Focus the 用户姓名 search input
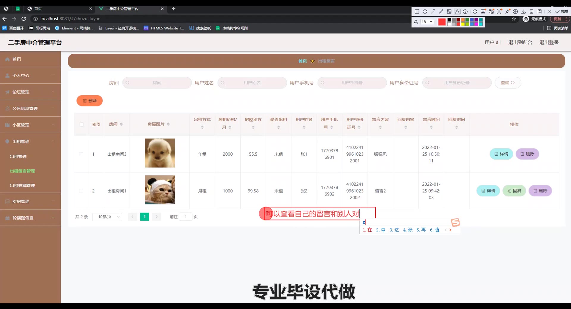Viewport: 571px width, 309px height. 252,83
